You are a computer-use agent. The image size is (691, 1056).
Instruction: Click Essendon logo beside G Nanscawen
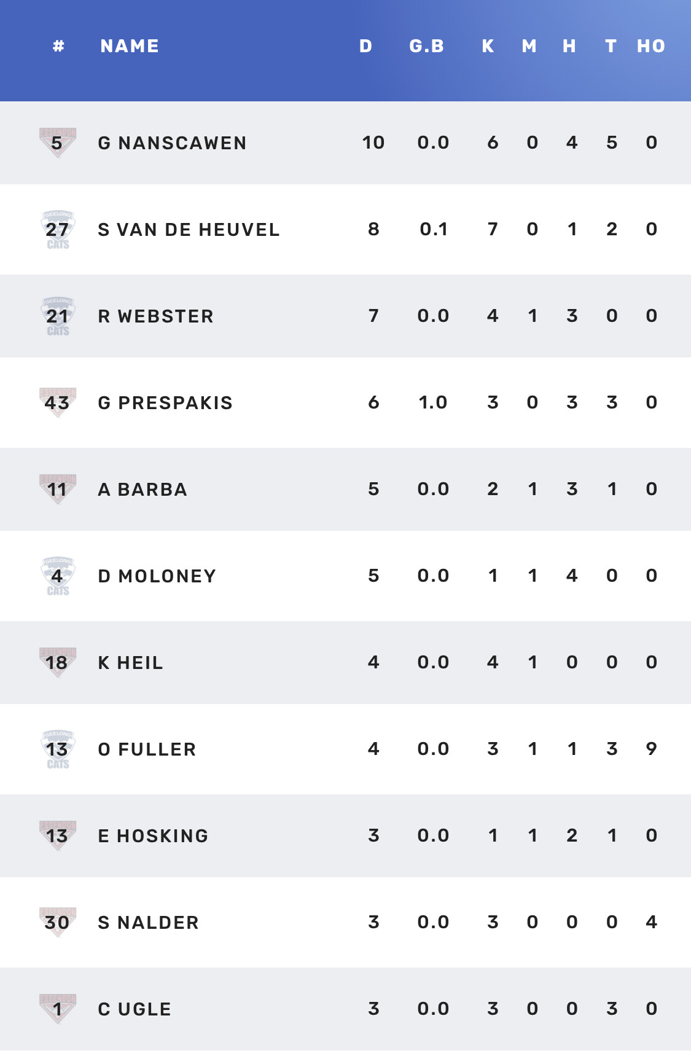tap(58, 143)
